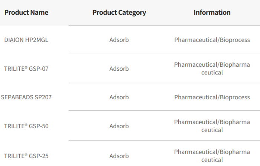Select Pharmaceutical/Biopharmaceutical info for TRILITE GSP-25
Viewport: 260px width, 166px height.
tap(212, 156)
